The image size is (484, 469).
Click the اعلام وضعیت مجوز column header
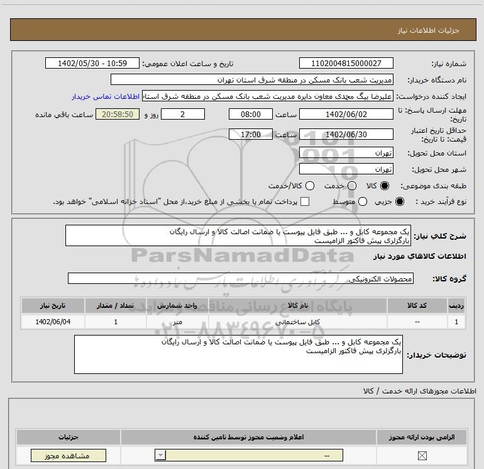click(248, 437)
